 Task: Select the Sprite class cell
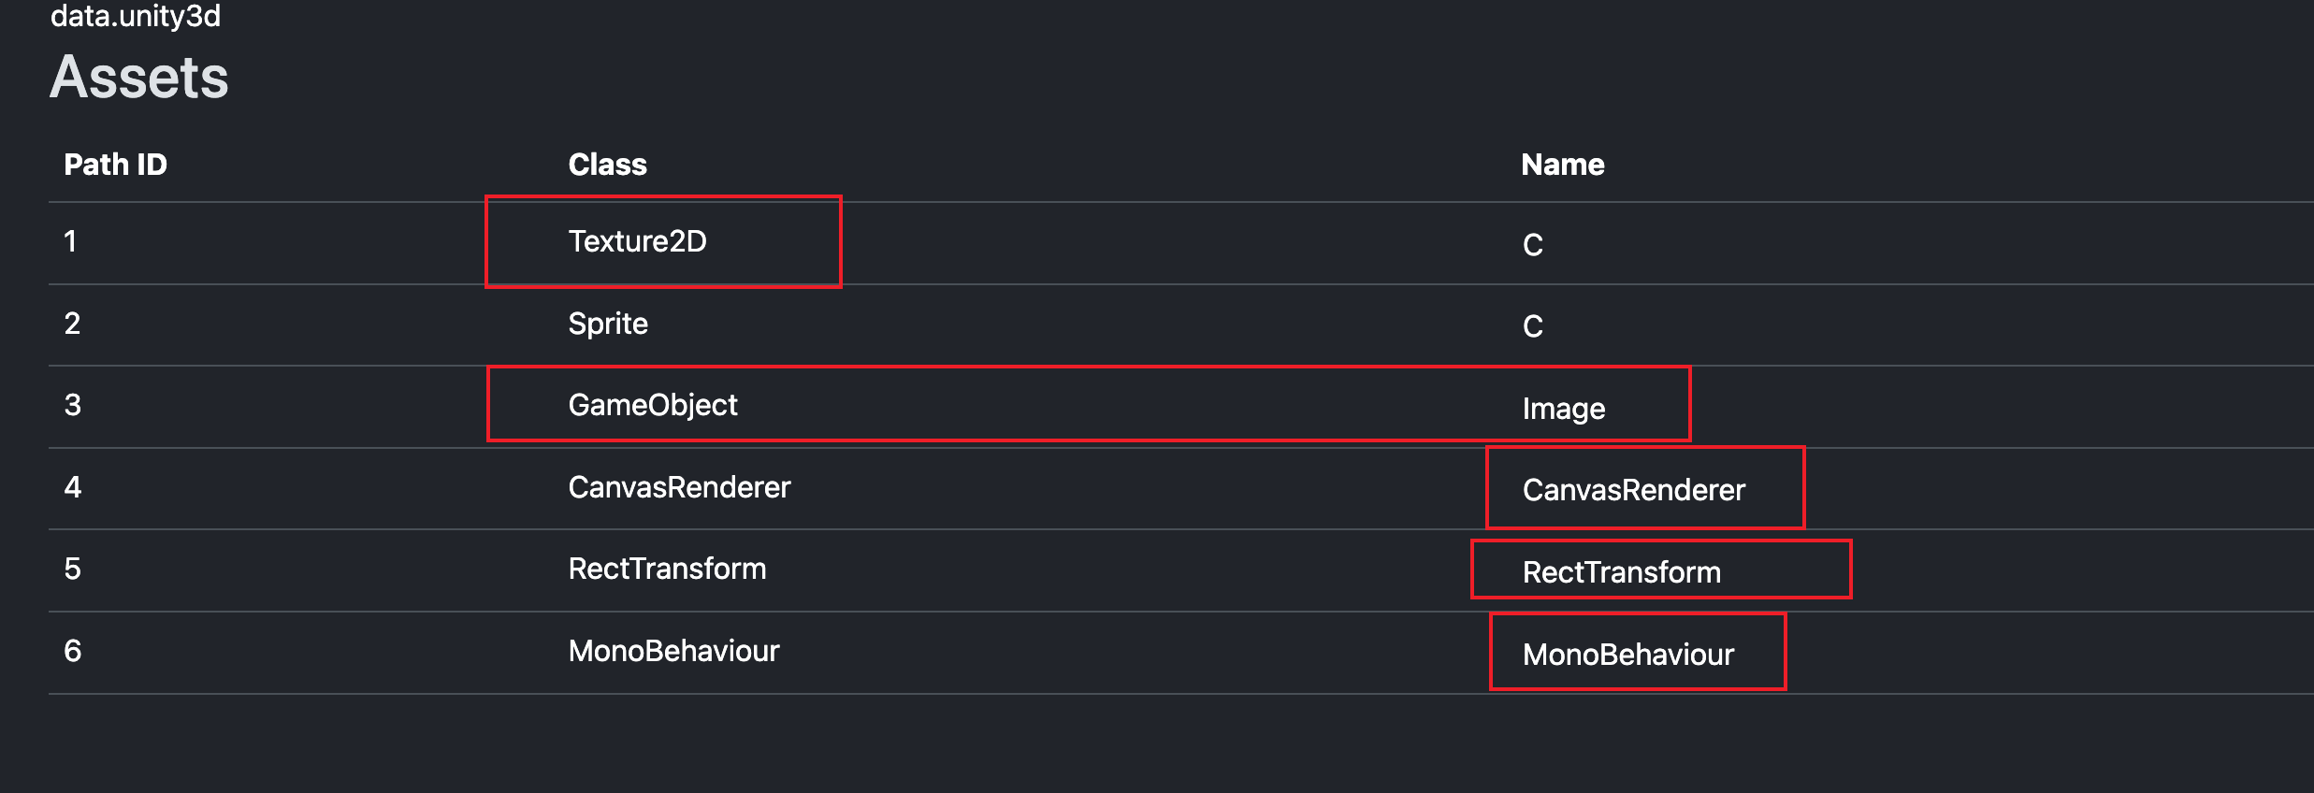[x=608, y=324]
